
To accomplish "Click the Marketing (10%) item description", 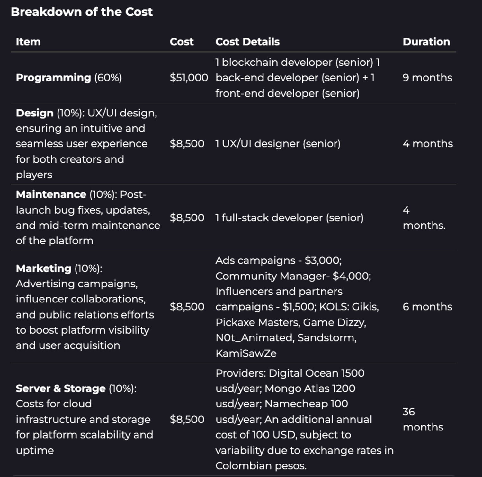I will click(x=85, y=307).
